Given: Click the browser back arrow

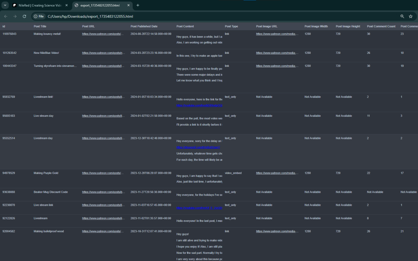Looking at the screenshot, I should [x=6, y=16].
